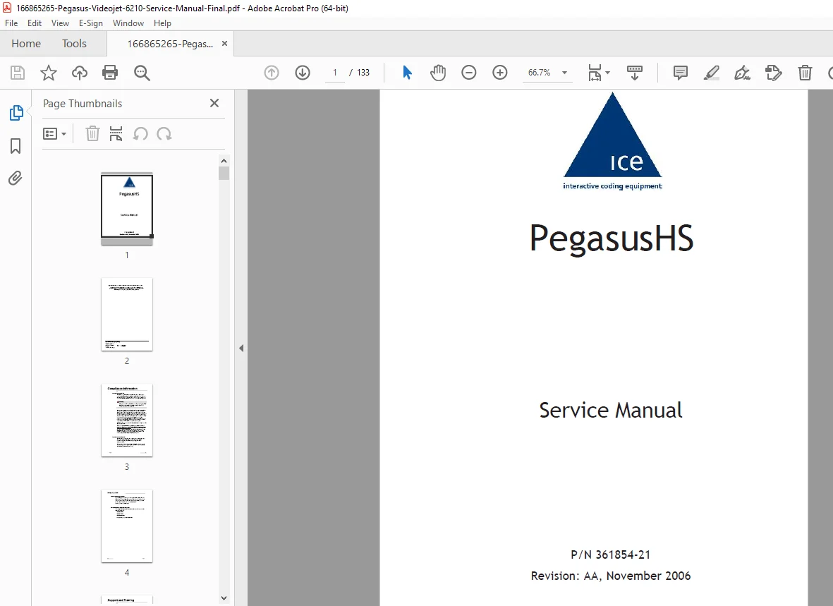Image resolution: width=833 pixels, height=606 pixels.
Task: Expand the page fit options dropdown arrow
Action: [608, 73]
